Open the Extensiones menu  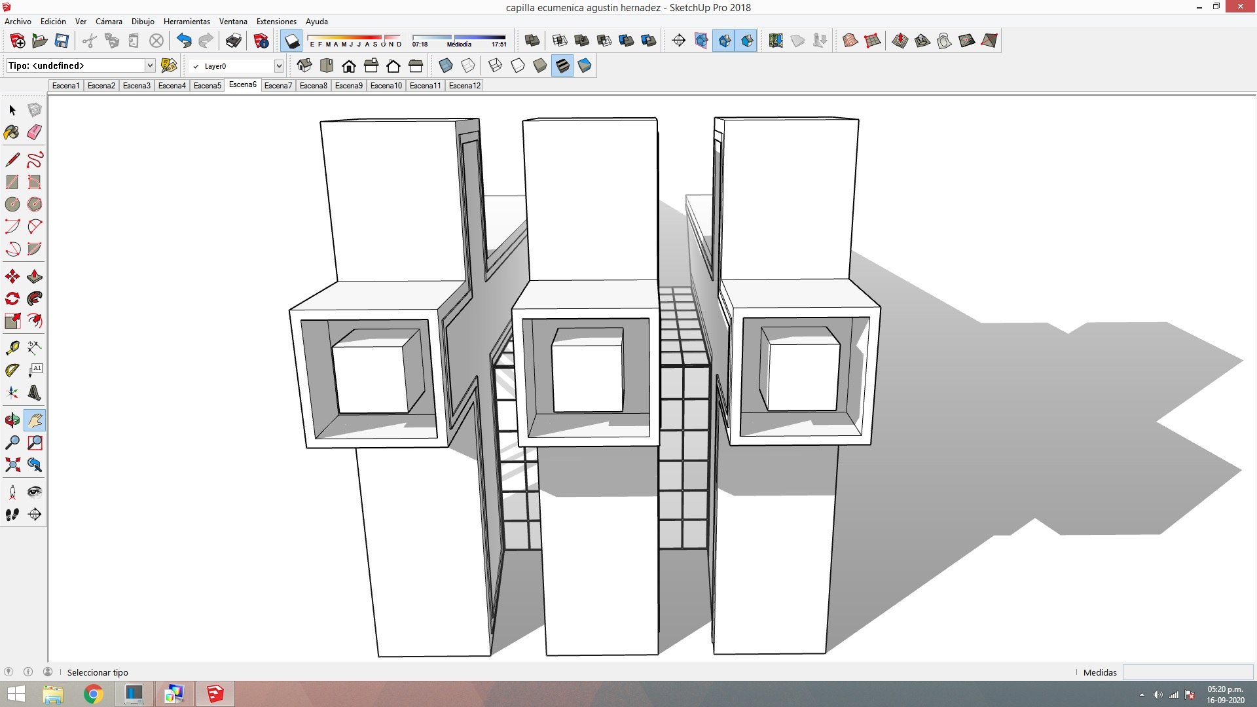(276, 22)
